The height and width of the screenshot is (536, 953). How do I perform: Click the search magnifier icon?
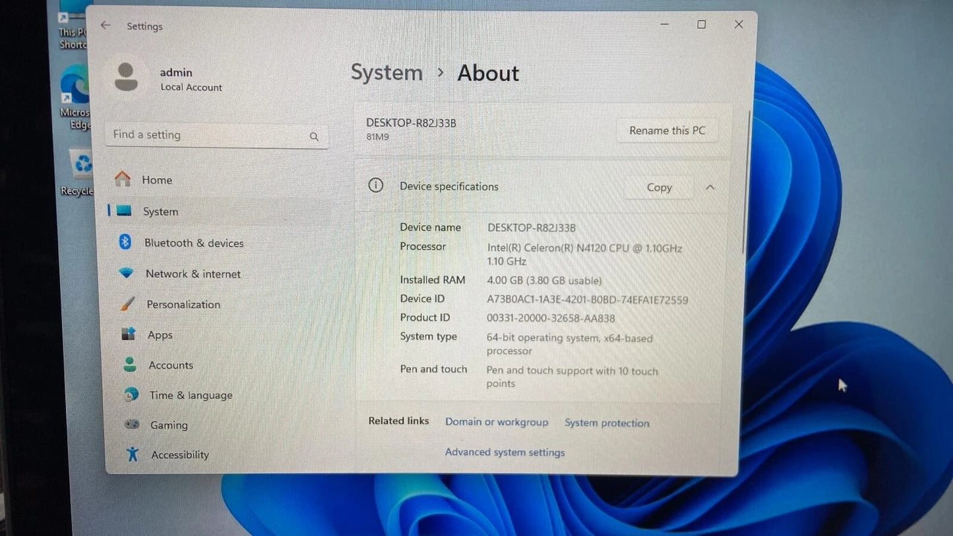[314, 136]
